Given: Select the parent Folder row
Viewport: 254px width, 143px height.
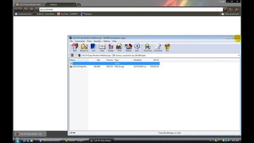Looking at the screenshot, I should tap(115, 64).
